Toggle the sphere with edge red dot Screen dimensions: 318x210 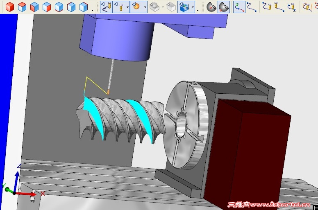224,7
